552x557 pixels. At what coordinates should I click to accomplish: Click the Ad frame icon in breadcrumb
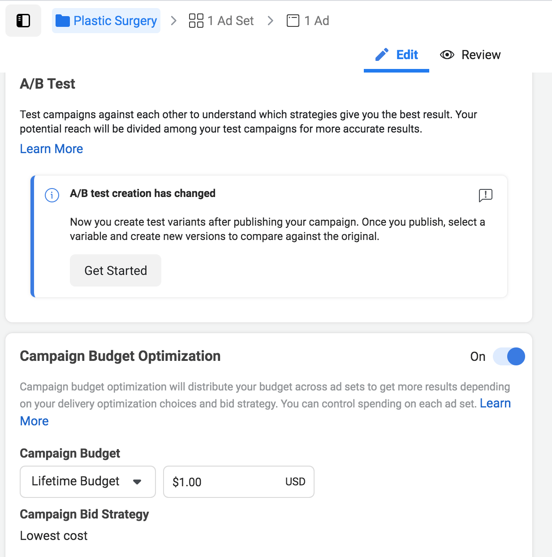(x=293, y=21)
